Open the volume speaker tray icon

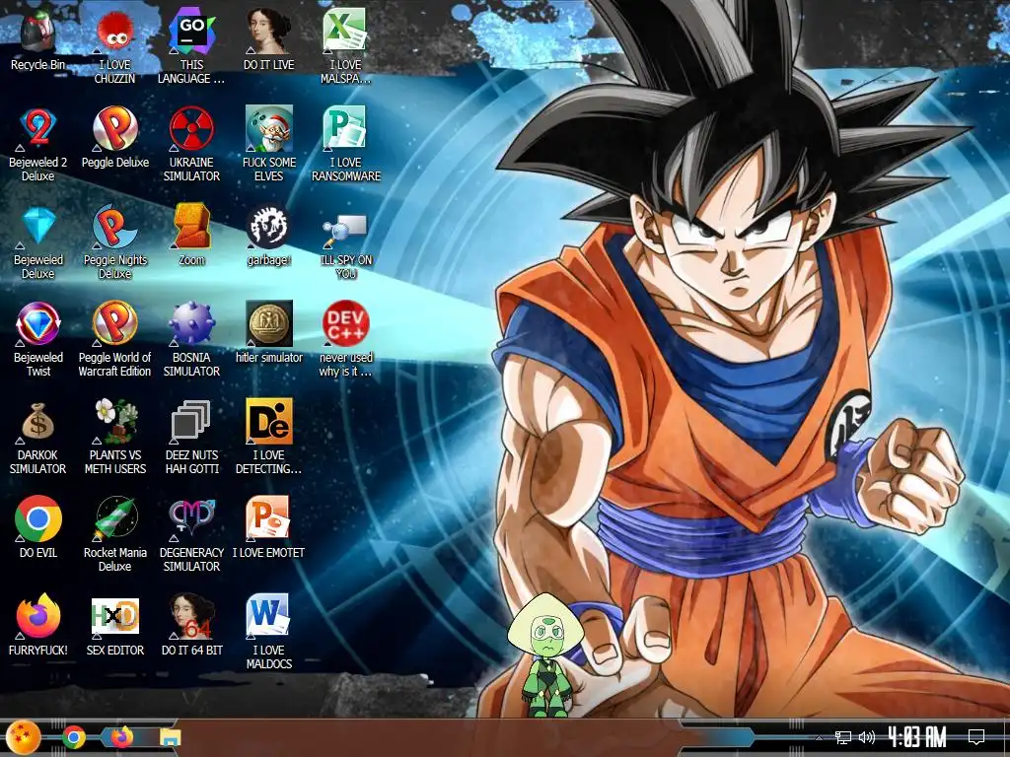[866, 737]
